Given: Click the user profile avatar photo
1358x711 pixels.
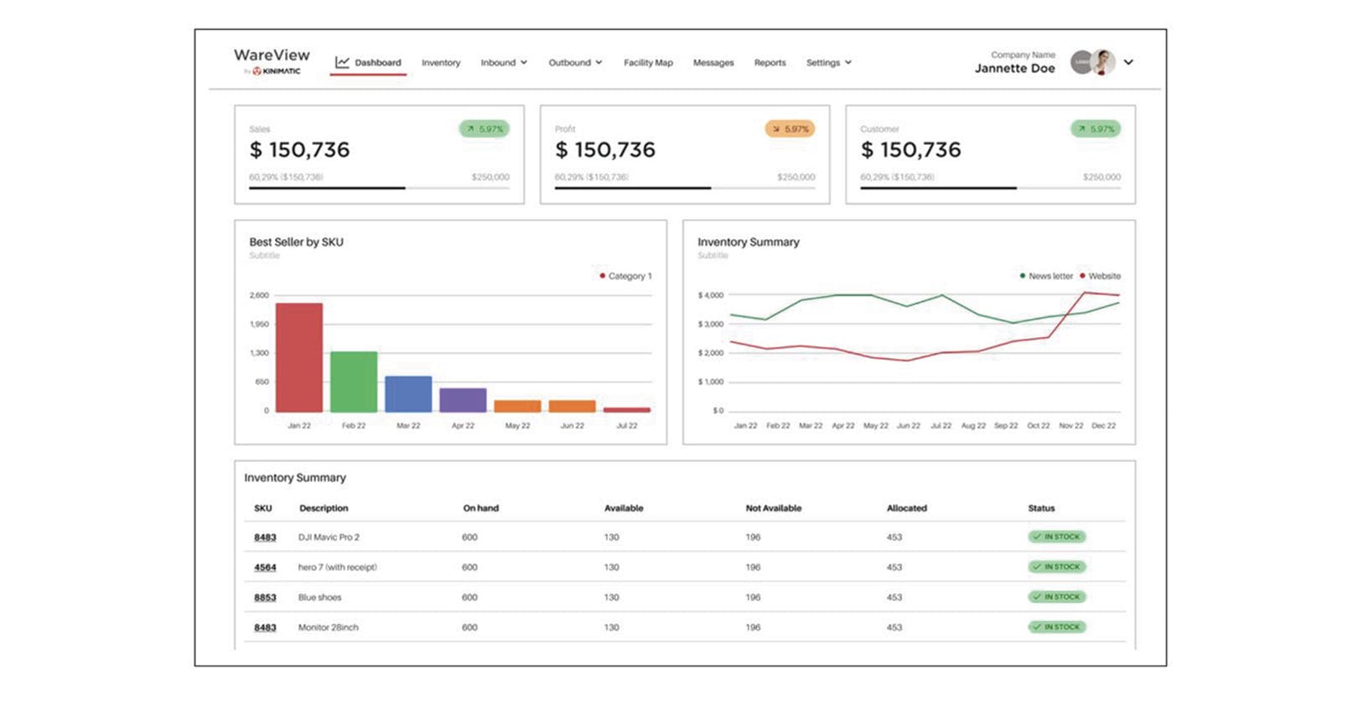Looking at the screenshot, I should pos(1102,62).
